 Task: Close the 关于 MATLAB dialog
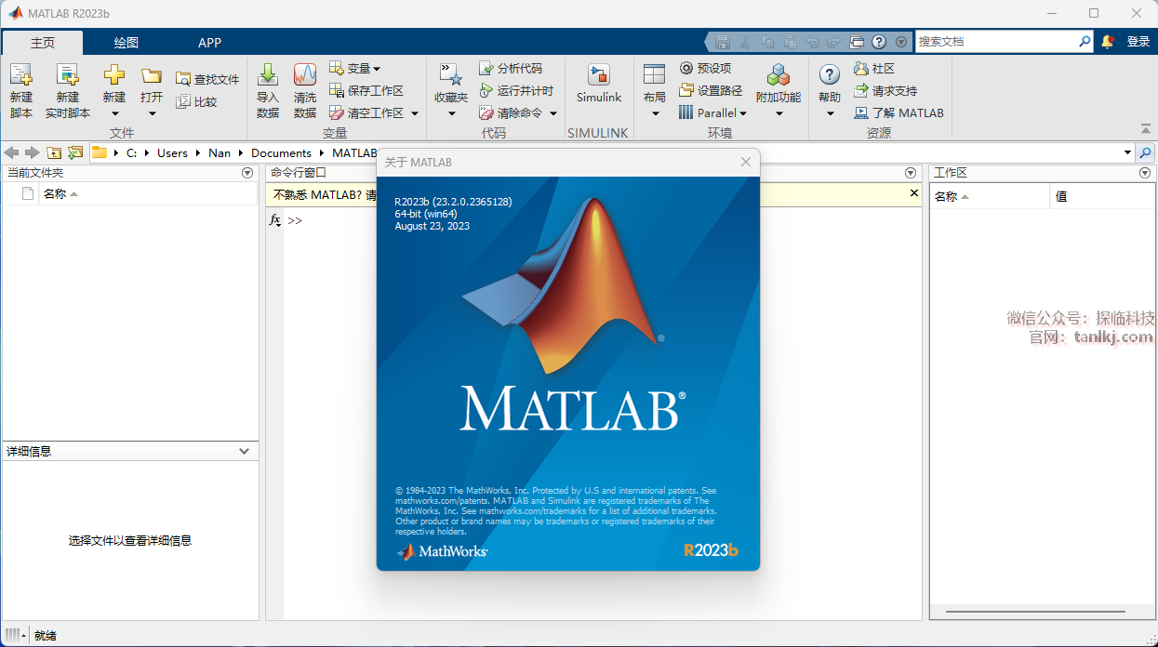point(745,162)
